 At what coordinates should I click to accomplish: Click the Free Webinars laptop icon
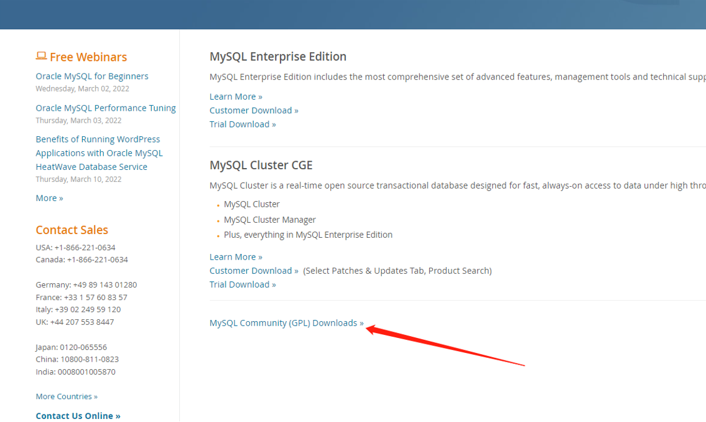pyautogui.click(x=41, y=56)
